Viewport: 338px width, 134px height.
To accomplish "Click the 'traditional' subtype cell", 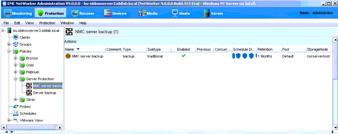I will click(155, 56).
